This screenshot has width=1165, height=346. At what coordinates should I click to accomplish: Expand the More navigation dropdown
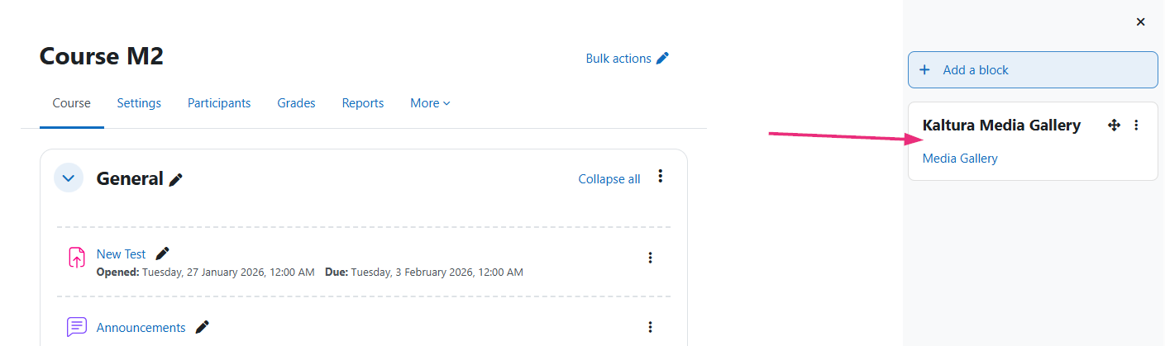(x=430, y=103)
